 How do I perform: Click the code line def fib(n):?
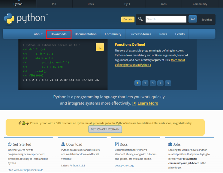35,49
